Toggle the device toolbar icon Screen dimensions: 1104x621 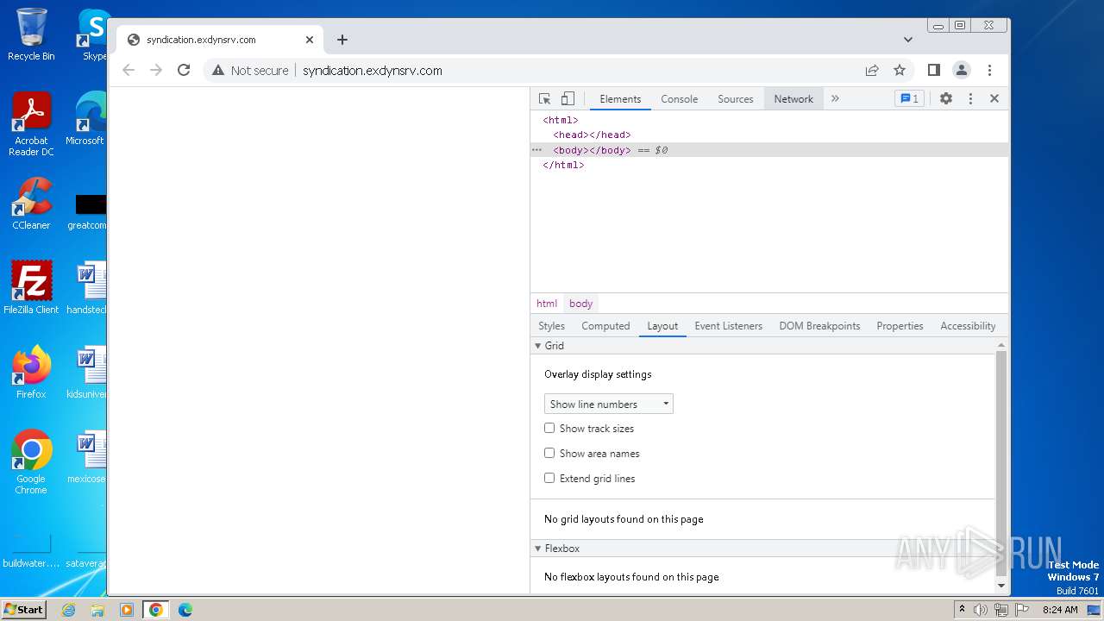click(x=568, y=98)
